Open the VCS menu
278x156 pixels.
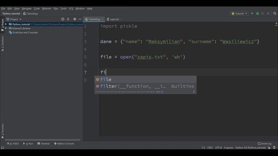click(71, 9)
